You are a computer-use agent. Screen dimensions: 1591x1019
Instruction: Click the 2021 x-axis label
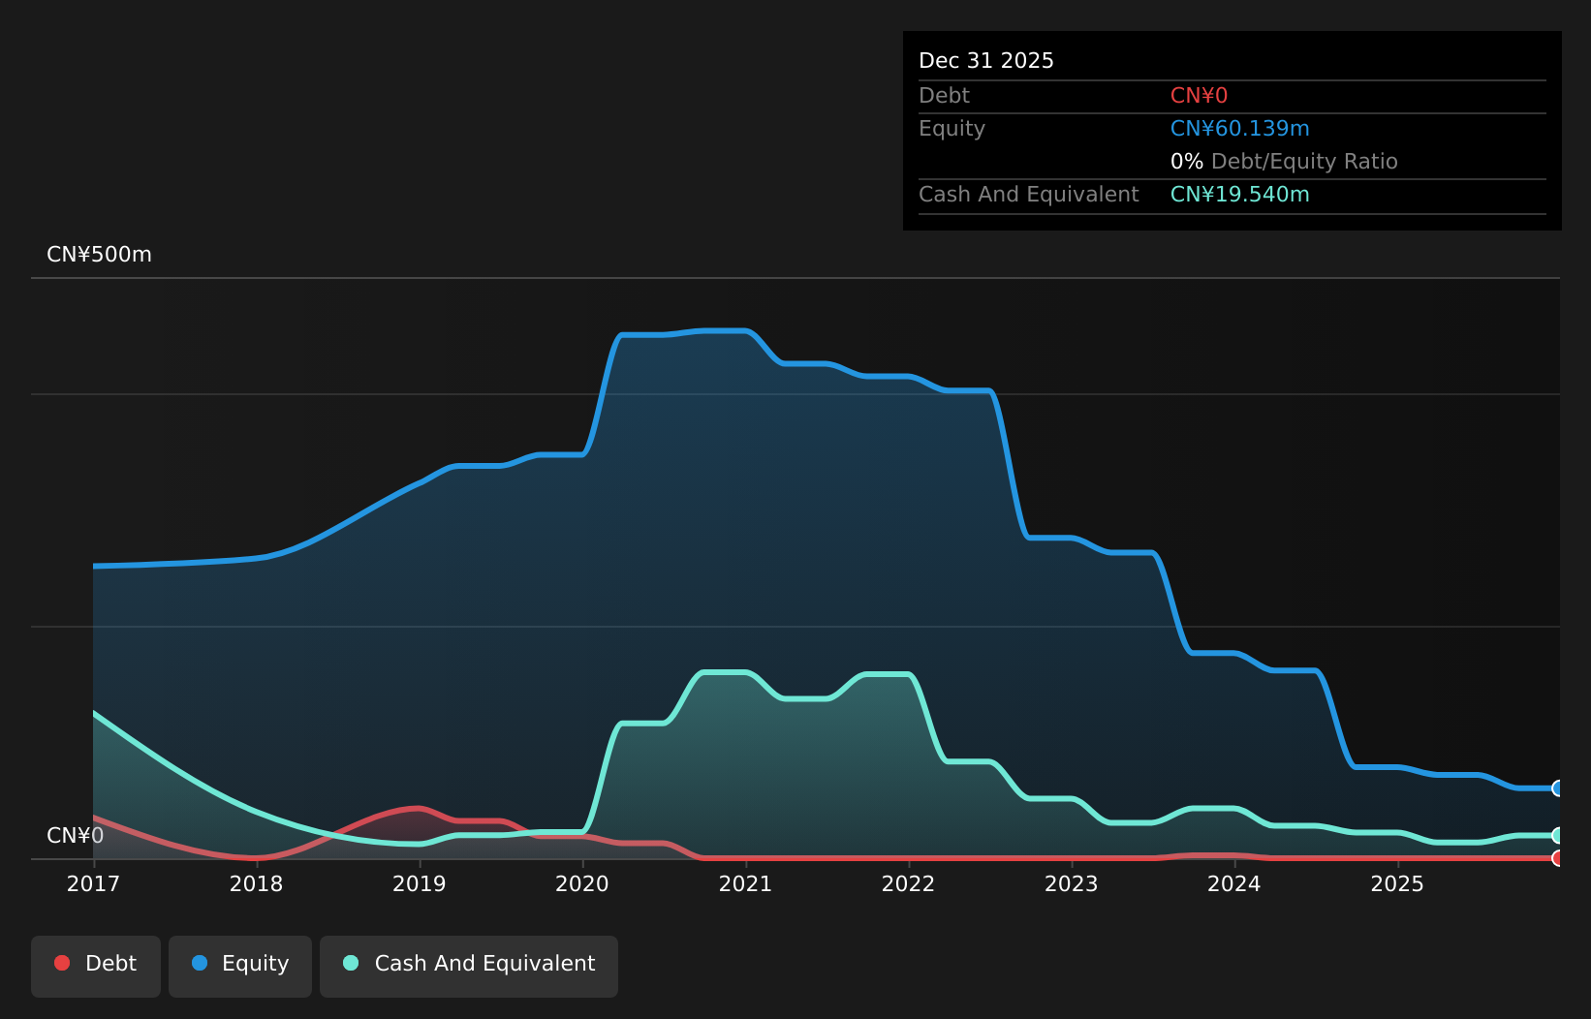pyautogui.click(x=745, y=884)
